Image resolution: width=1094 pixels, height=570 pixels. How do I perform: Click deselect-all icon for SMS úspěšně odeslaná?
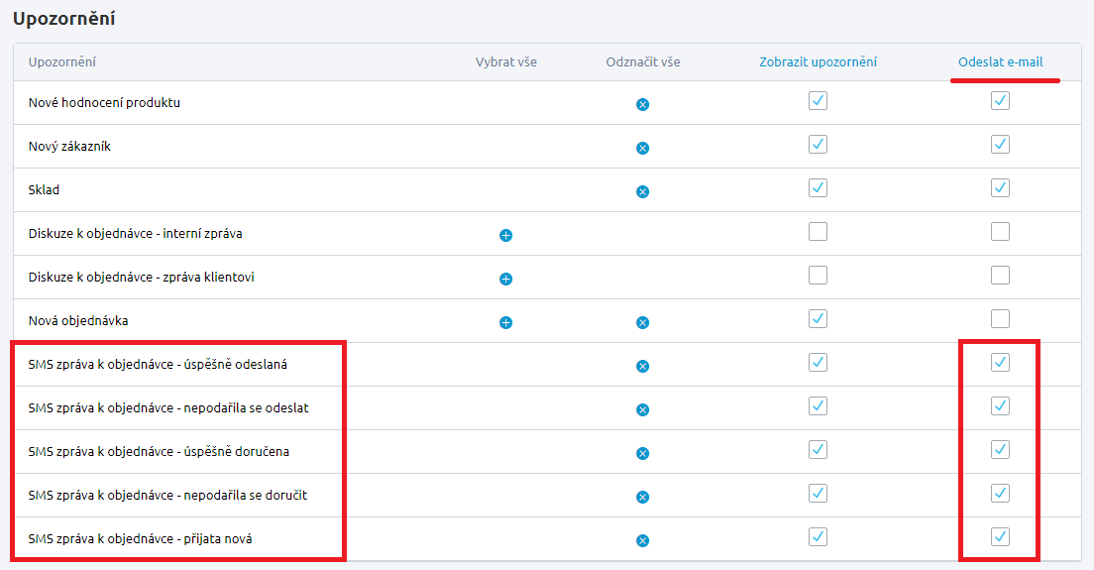[x=642, y=366]
